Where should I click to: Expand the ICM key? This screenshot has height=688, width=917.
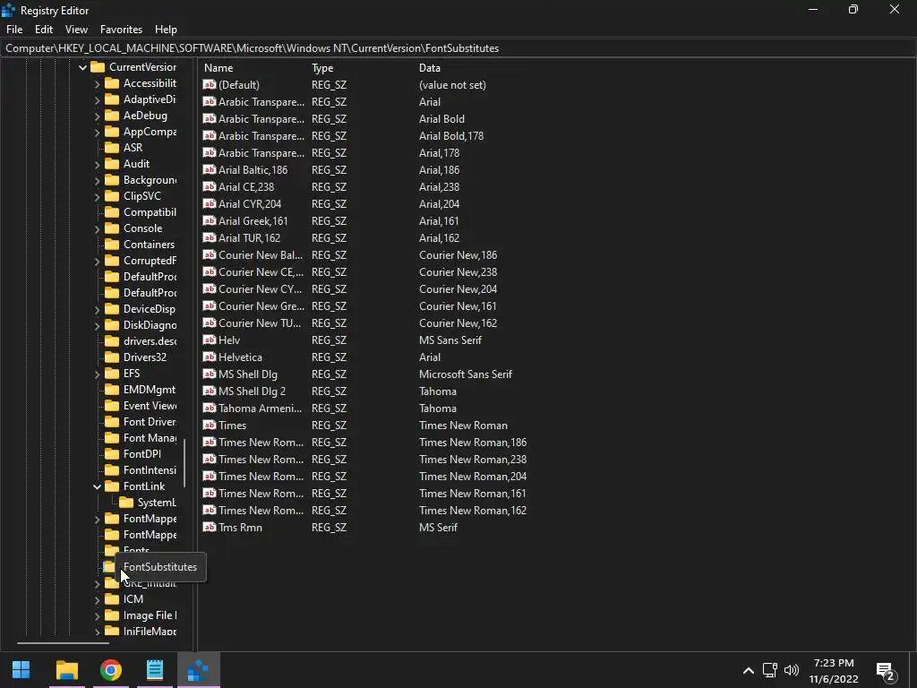pos(97,599)
